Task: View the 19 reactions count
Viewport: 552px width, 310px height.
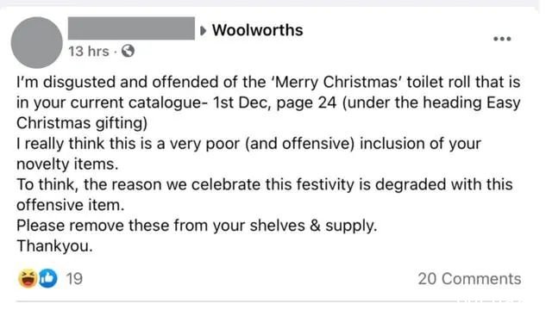Action: [74, 279]
